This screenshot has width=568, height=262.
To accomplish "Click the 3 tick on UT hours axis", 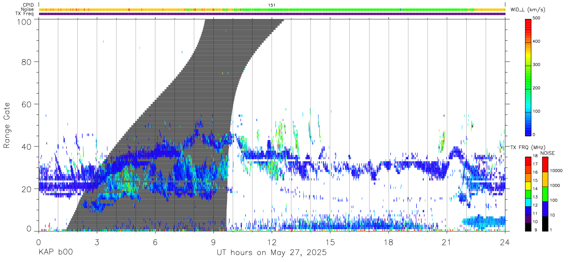I will coord(97,243).
